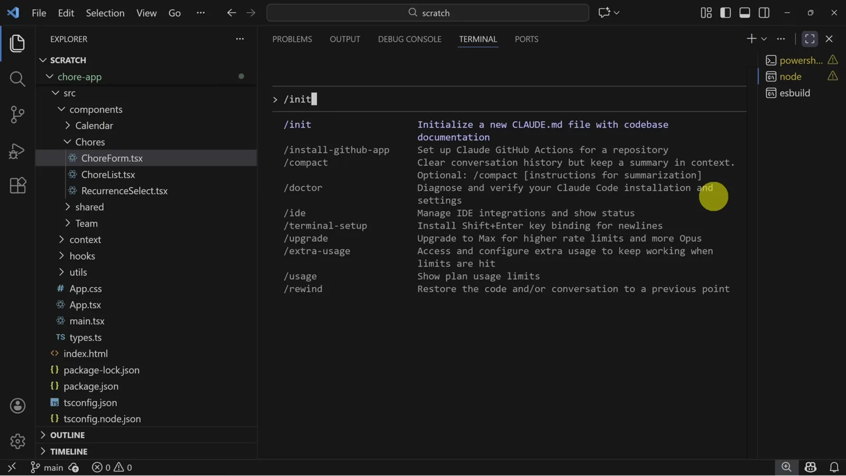Image resolution: width=846 pixels, height=476 pixels.
Task: Open the Copilot chat icon in title bar
Action: pyautogui.click(x=604, y=13)
